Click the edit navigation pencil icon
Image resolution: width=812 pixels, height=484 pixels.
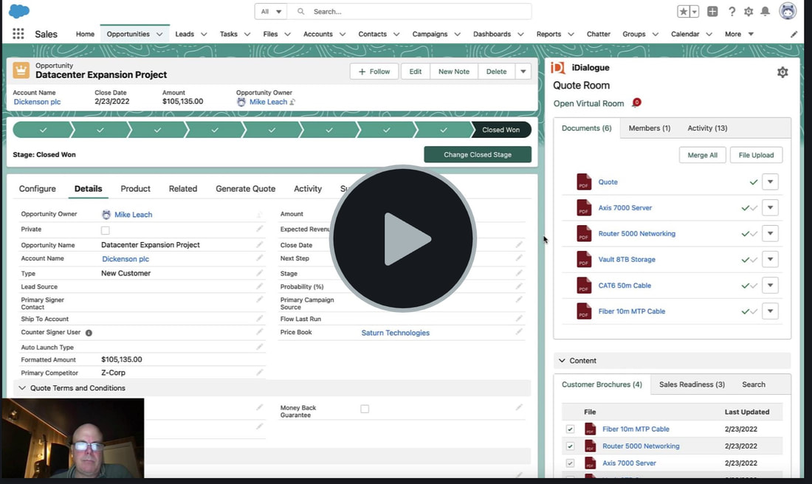click(794, 34)
